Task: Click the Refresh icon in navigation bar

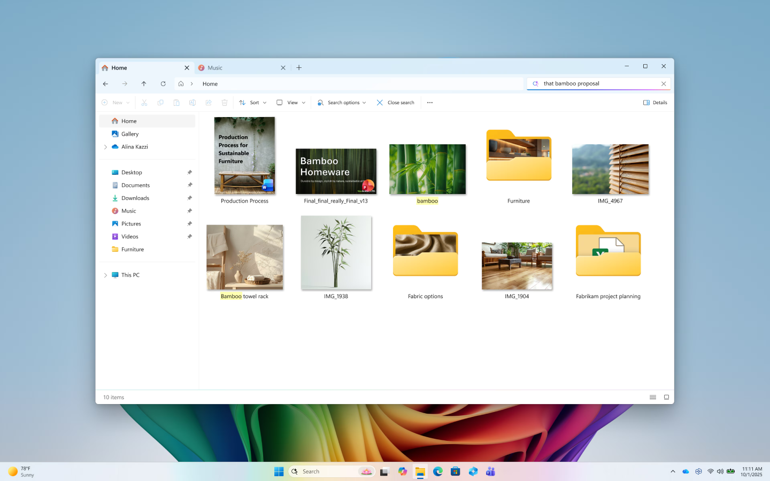Action: (163, 84)
